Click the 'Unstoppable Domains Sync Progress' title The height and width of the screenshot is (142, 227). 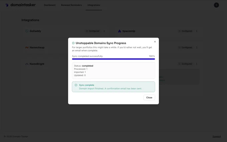point(101,43)
